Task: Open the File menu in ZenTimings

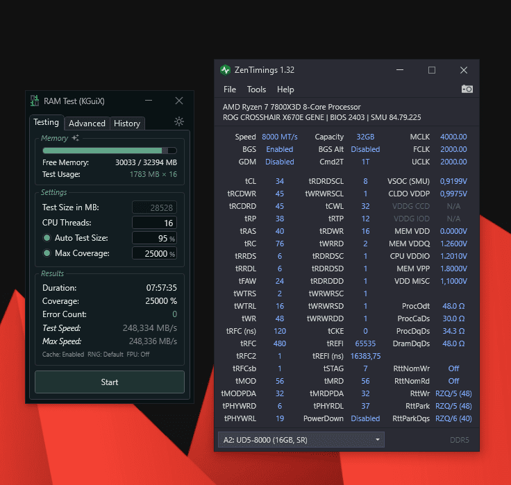Action: [229, 90]
